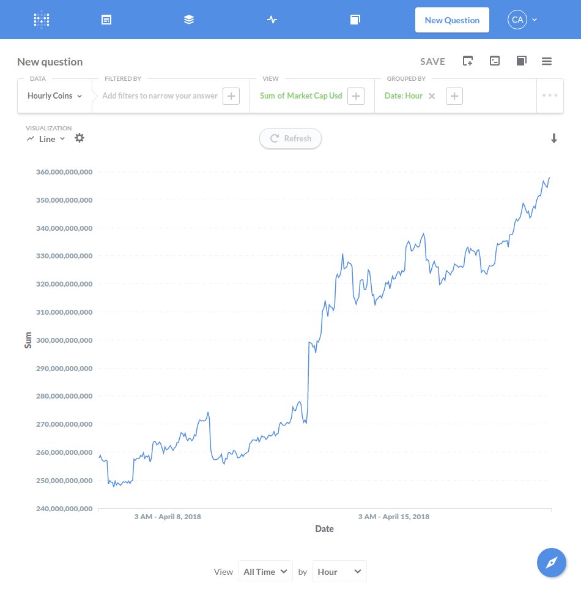This screenshot has width=581, height=592.
Task: Click the Refresh button
Action: (290, 138)
